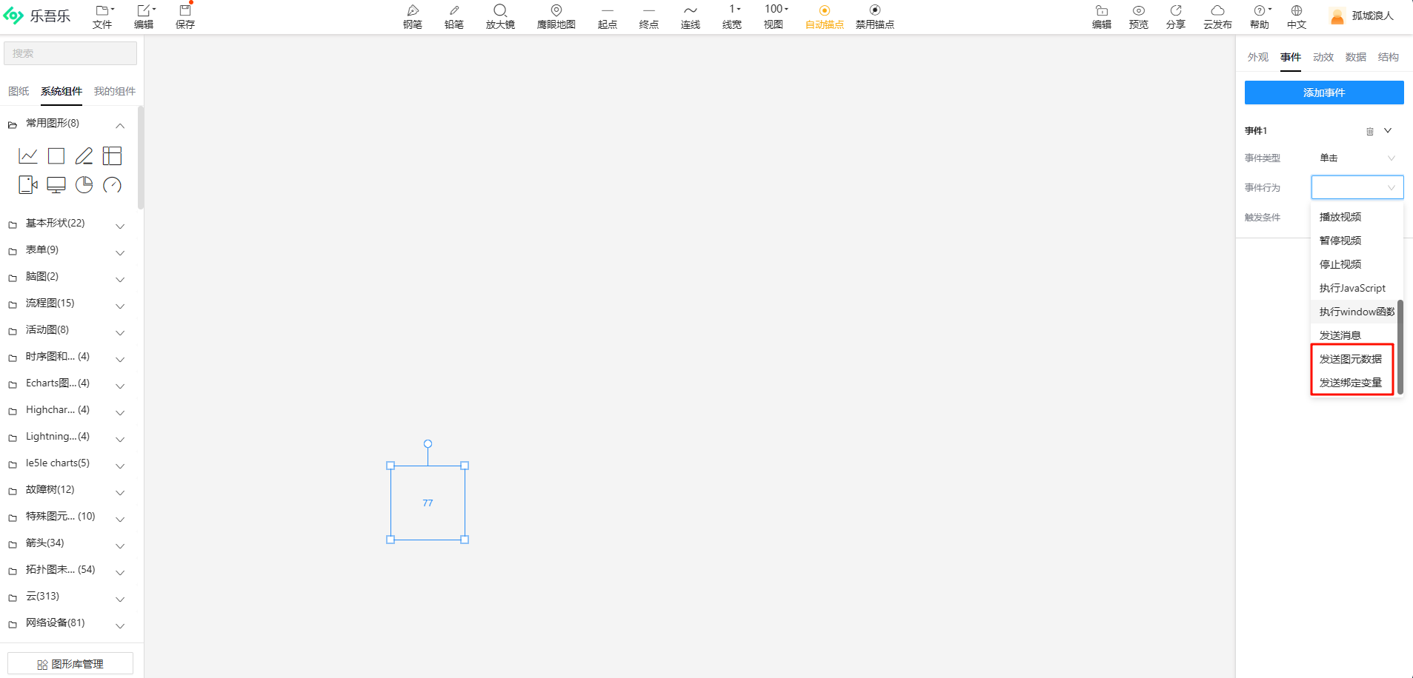
Task: Activate the Magnifier (放大镜) tool
Action: coord(500,16)
